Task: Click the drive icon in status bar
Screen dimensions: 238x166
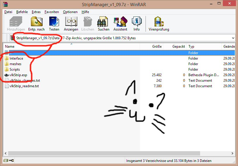Action: [6, 160]
